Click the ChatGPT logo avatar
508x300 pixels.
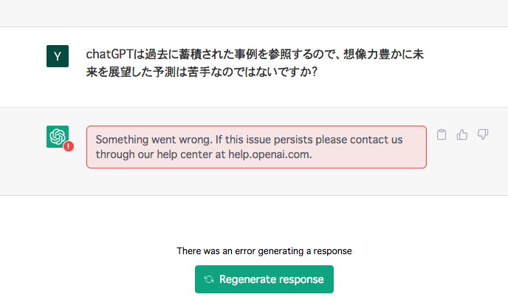[56, 137]
